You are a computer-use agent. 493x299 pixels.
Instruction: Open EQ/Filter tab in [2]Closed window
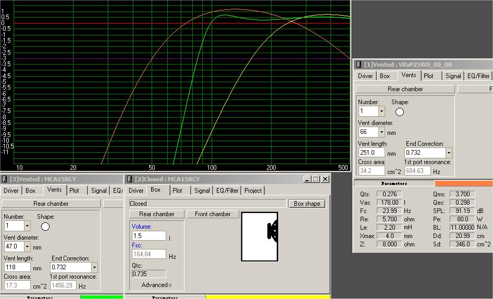(227, 191)
